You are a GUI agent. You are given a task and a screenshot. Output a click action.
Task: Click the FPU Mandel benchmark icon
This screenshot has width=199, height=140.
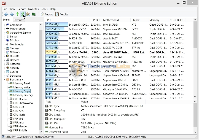tap(11, 126)
